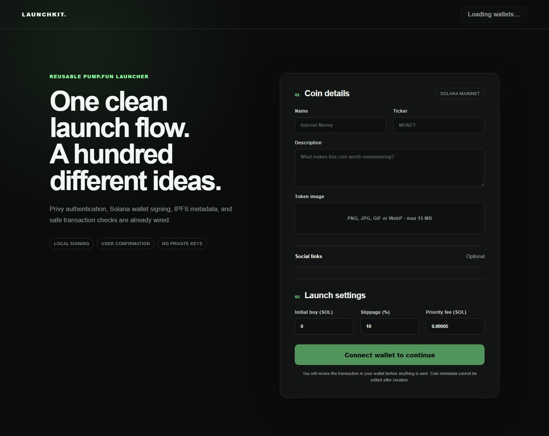Open the Token image upload dropzone

(x=390, y=218)
